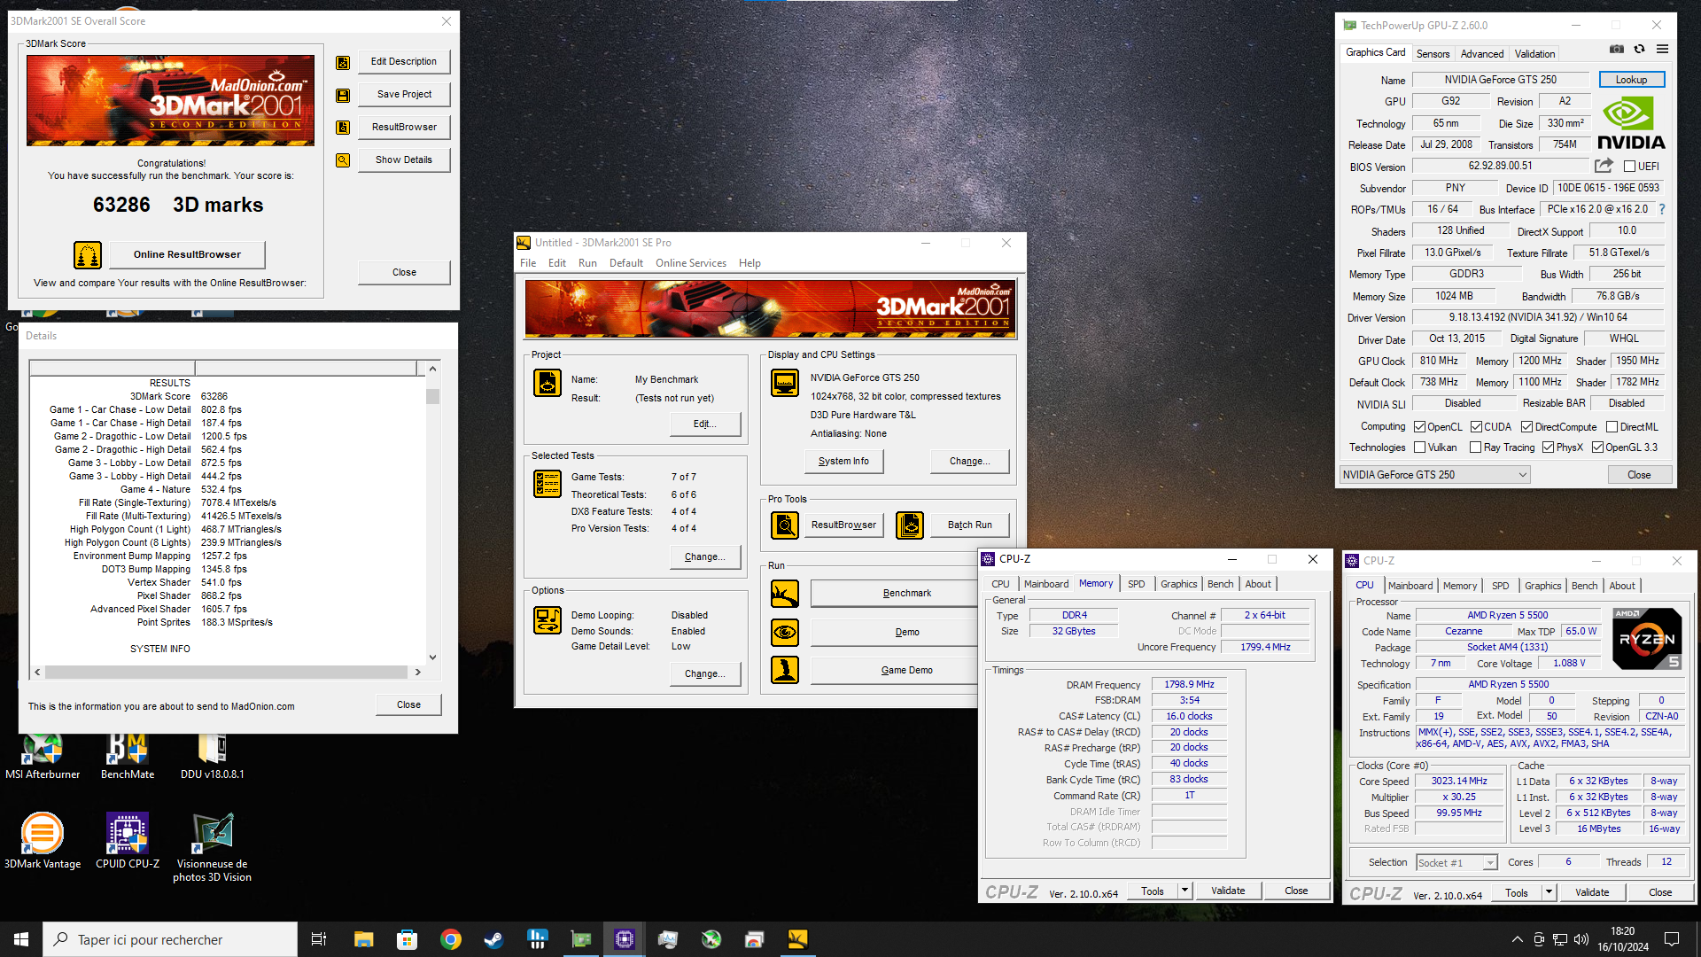1701x957 pixels.
Task: Toggle the Ray Tracing checkbox
Action: pos(1475,447)
